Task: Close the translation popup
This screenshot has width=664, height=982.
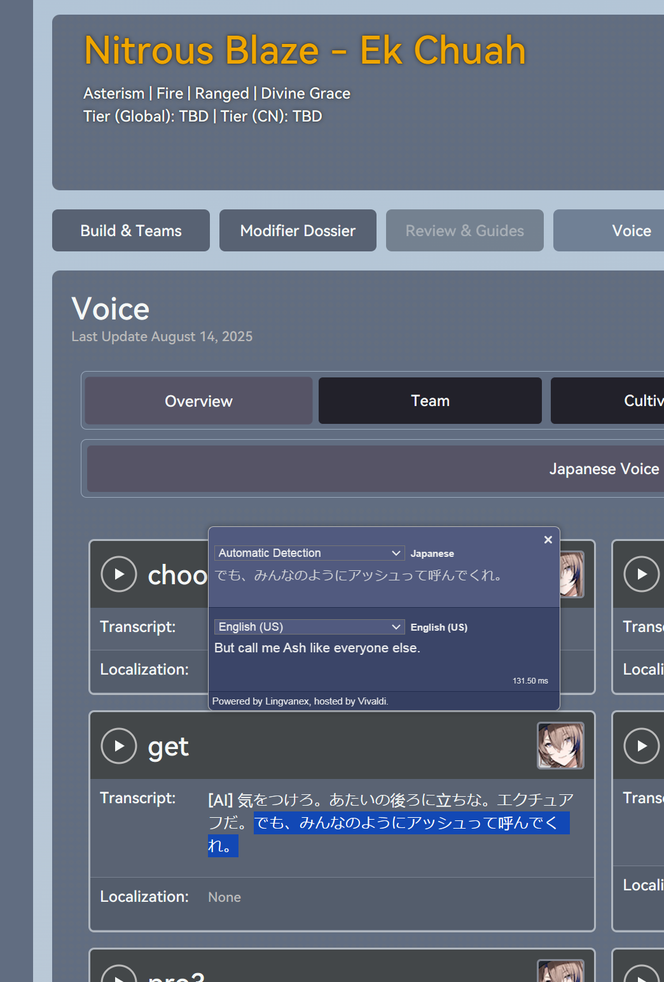Action: click(x=548, y=540)
